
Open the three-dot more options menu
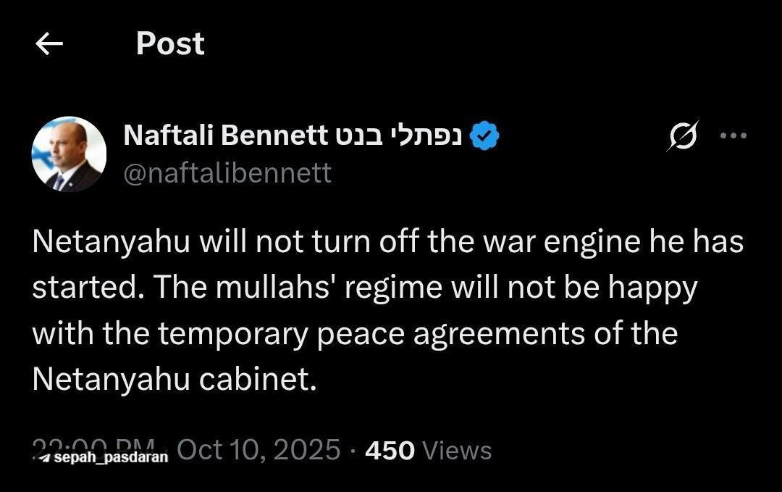point(732,135)
